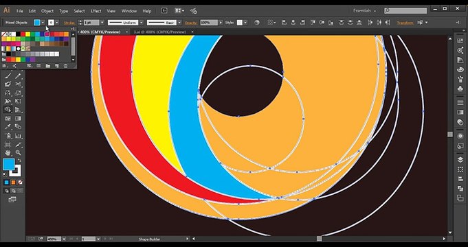The height and width of the screenshot is (247, 468).
Task: Select the Scissors tool in the toolbox
Action: pos(18,84)
